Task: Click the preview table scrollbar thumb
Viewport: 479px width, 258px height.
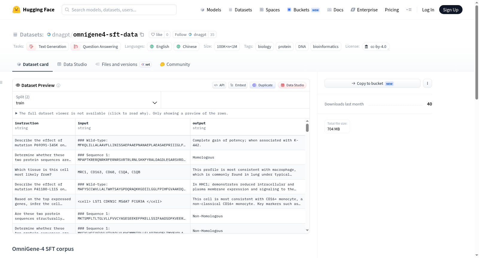Action: (307, 128)
